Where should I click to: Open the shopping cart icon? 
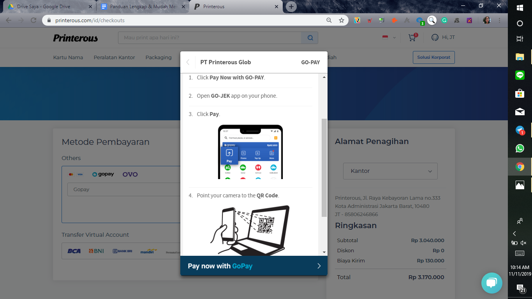(x=412, y=37)
